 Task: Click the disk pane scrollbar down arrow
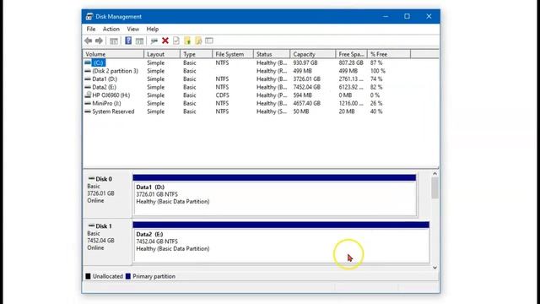(435, 268)
